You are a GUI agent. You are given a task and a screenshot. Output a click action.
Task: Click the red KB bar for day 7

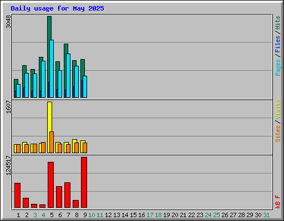click(67, 195)
